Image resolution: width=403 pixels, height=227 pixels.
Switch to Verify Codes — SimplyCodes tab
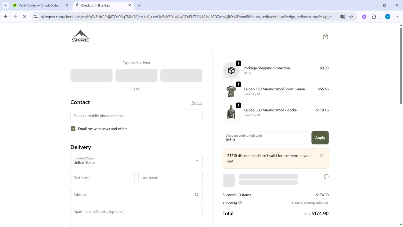(x=39, y=5)
